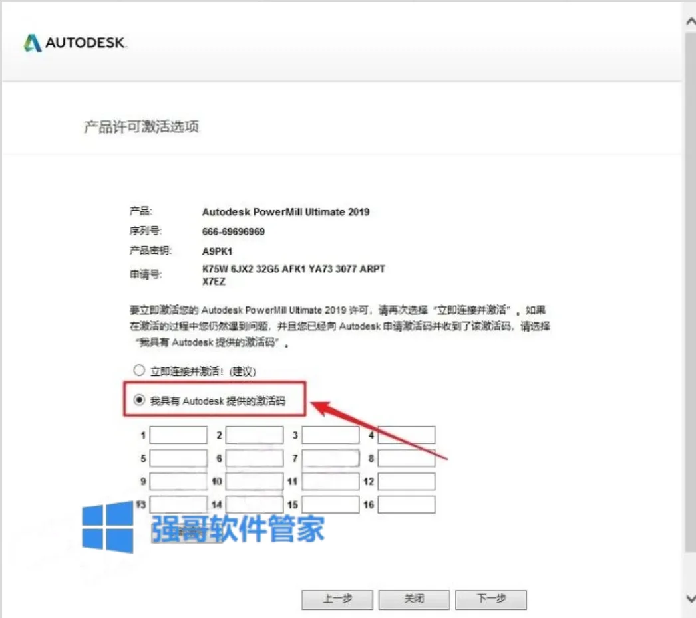Screen dimensions: 696x618
Task: Click activation code field 9
Action: click(178, 482)
